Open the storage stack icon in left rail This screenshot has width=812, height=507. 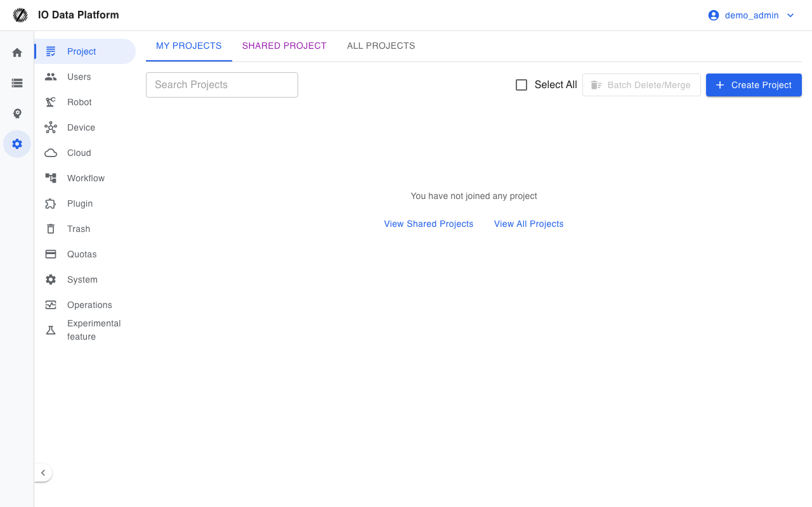tap(17, 83)
